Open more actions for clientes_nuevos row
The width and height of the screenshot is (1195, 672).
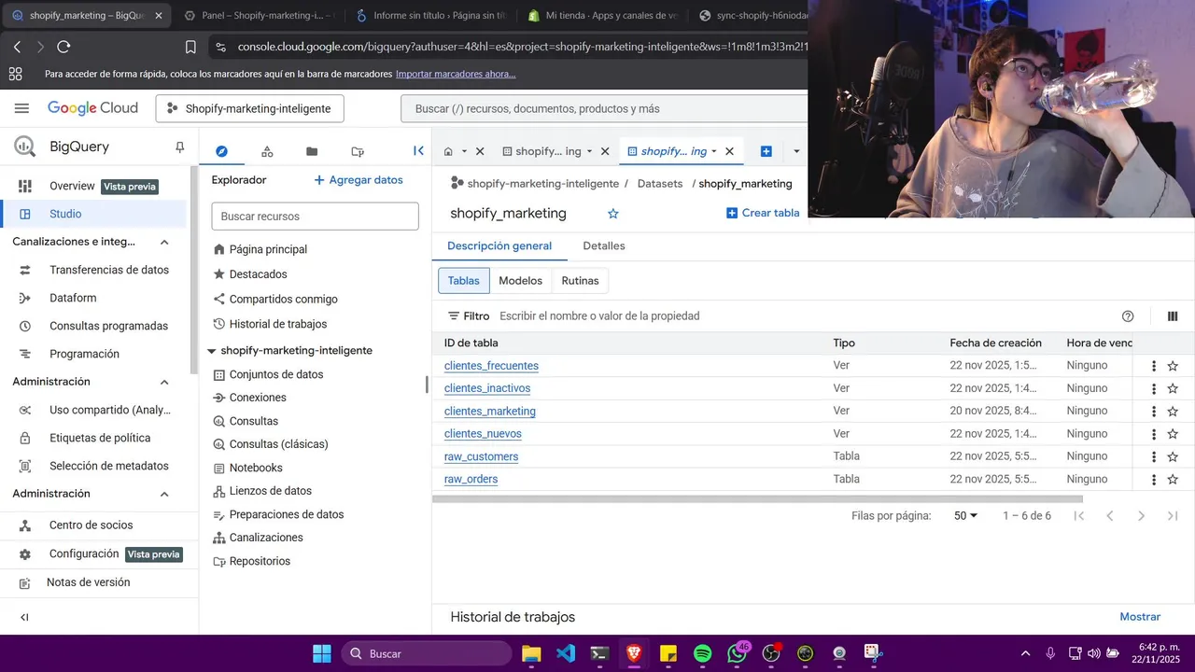tap(1154, 434)
